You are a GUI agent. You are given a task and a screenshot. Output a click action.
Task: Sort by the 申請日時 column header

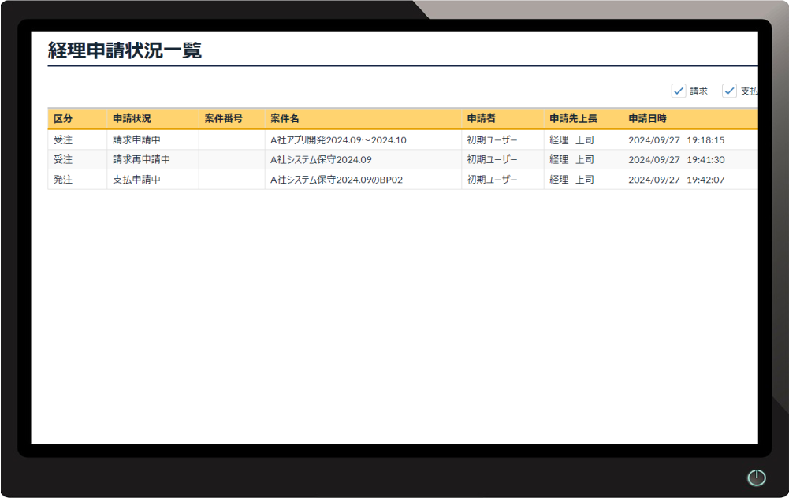pos(649,118)
